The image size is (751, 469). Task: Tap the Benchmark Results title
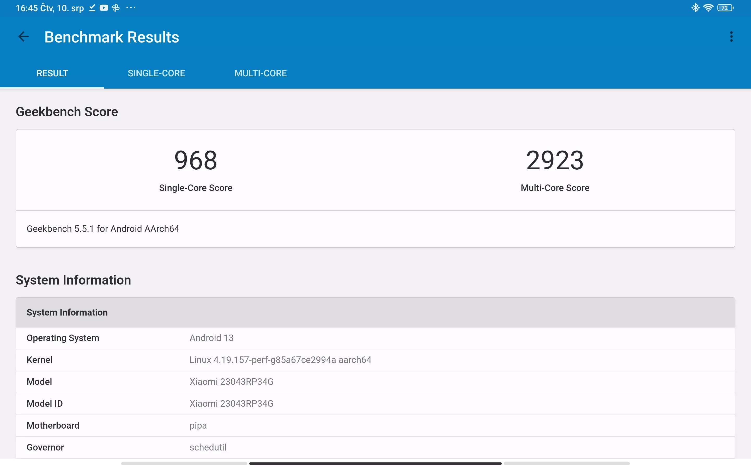[x=112, y=37]
